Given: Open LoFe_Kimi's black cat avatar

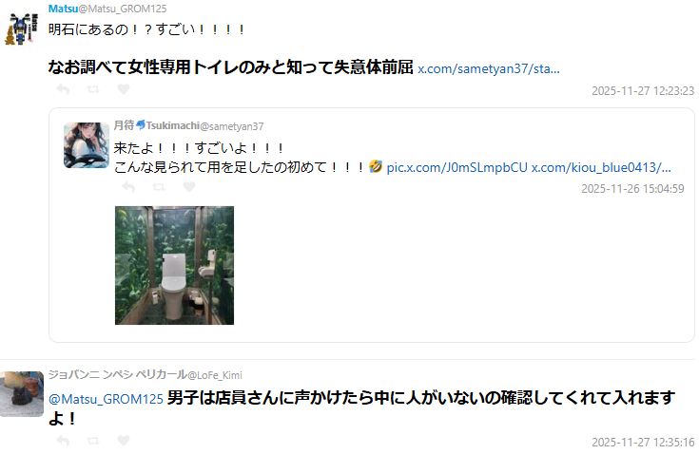Looking at the screenshot, I should [21, 394].
